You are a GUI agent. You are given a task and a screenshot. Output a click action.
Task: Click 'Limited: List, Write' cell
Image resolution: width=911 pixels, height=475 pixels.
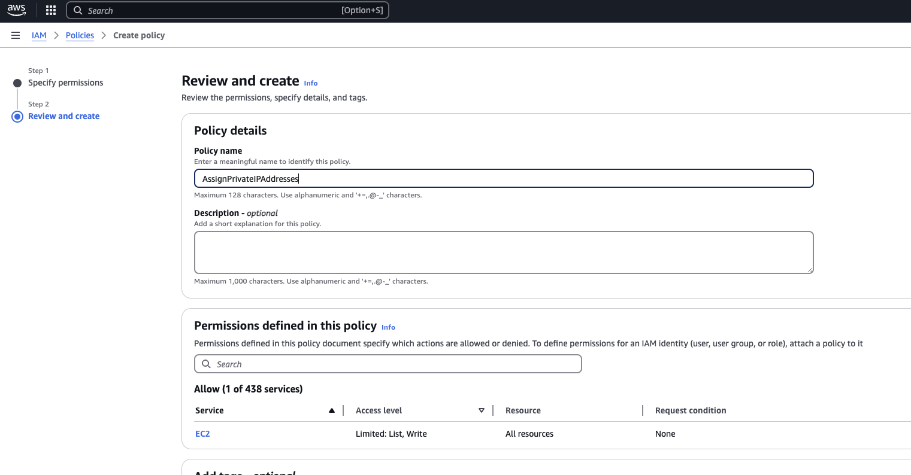point(391,434)
